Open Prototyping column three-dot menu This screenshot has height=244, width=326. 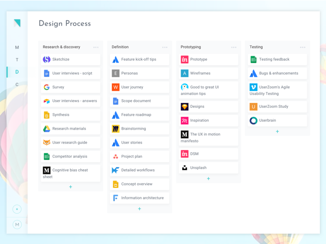pos(233,47)
